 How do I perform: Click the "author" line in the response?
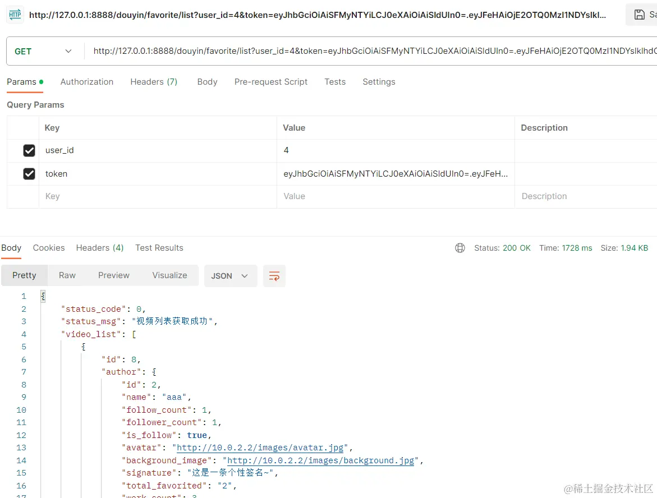point(129,372)
